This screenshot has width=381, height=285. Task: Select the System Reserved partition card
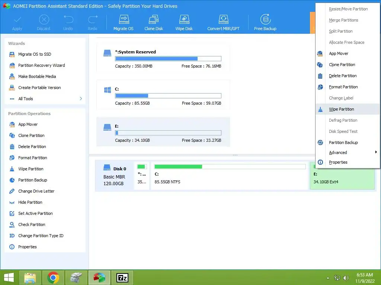coord(163,58)
